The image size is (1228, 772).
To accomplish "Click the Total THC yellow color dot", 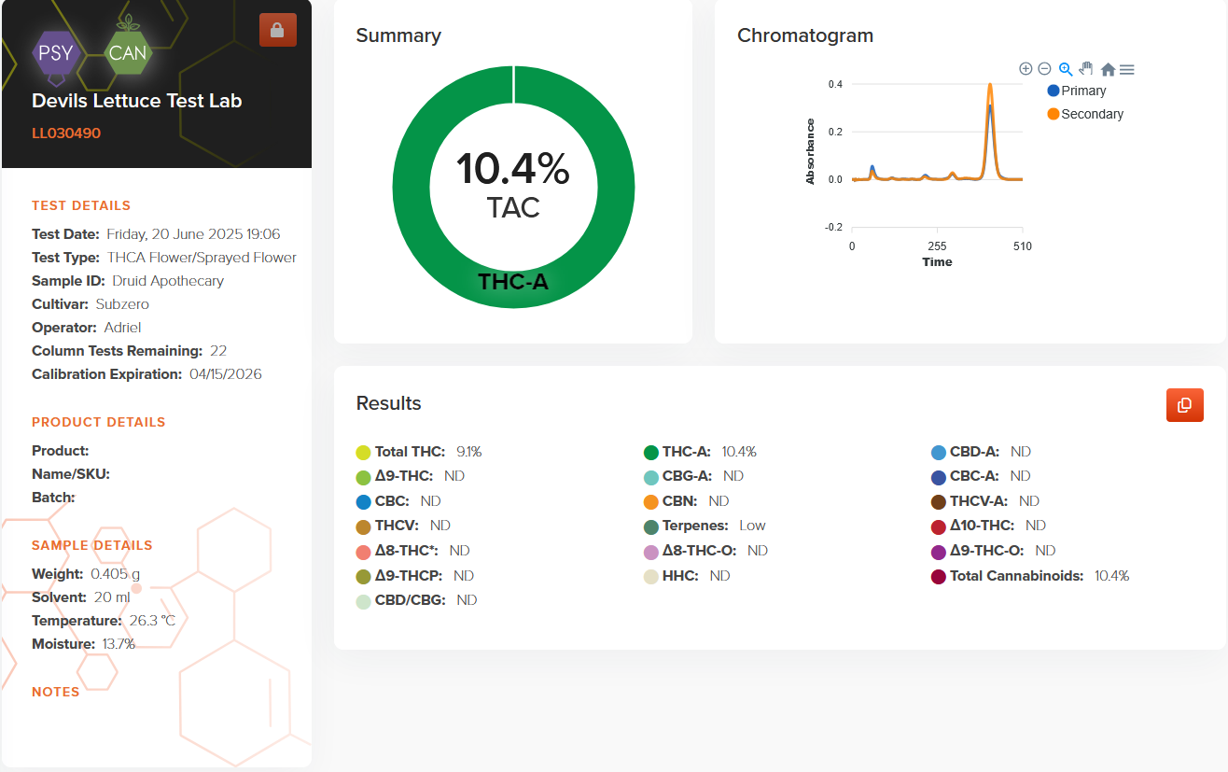I will click(364, 453).
